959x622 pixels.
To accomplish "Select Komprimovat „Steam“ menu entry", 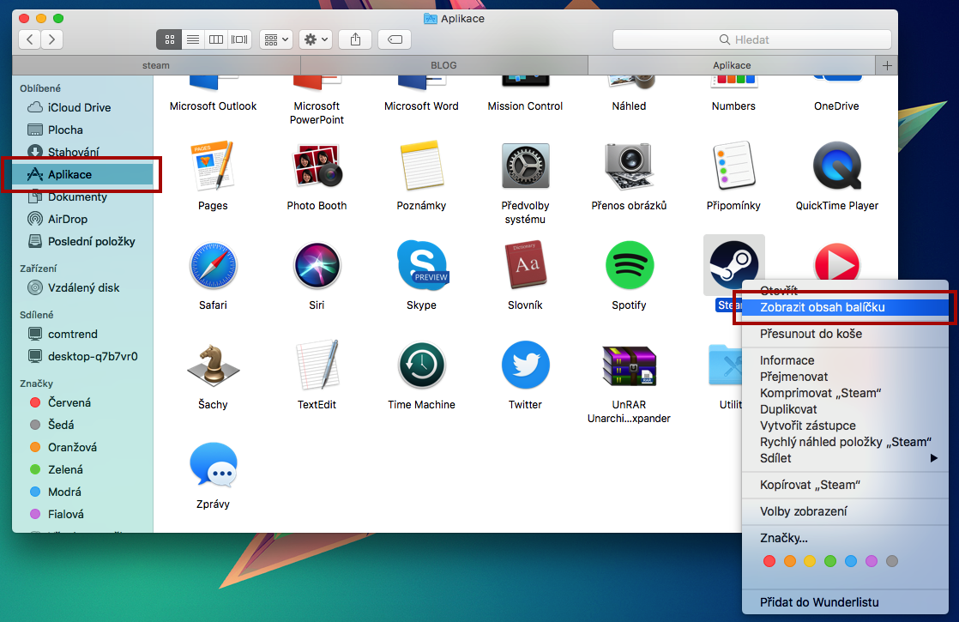I will 845,393.
